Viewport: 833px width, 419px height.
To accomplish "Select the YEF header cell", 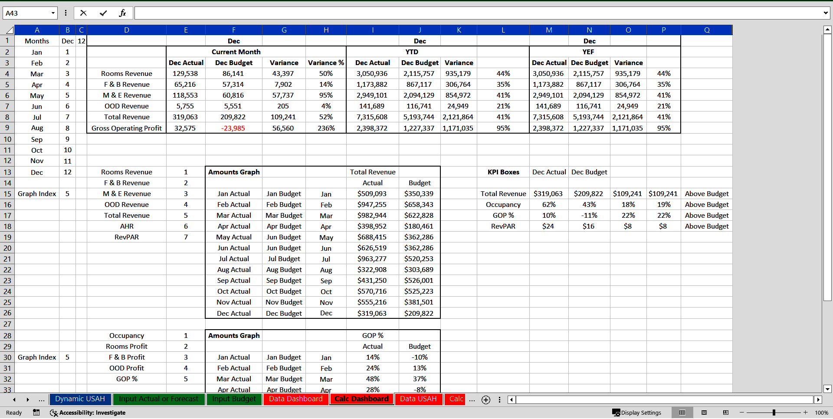I will (x=588, y=52).
